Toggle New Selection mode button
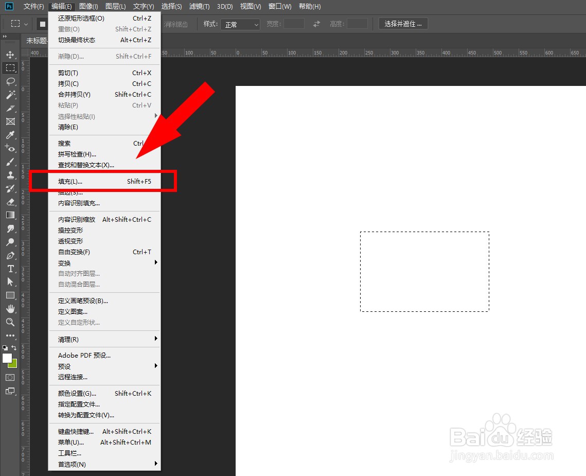 [x=43, y=24]
